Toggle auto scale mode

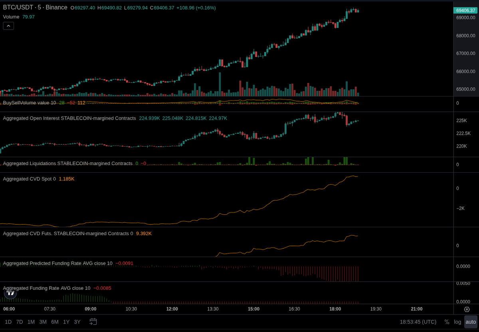point(471,322)
